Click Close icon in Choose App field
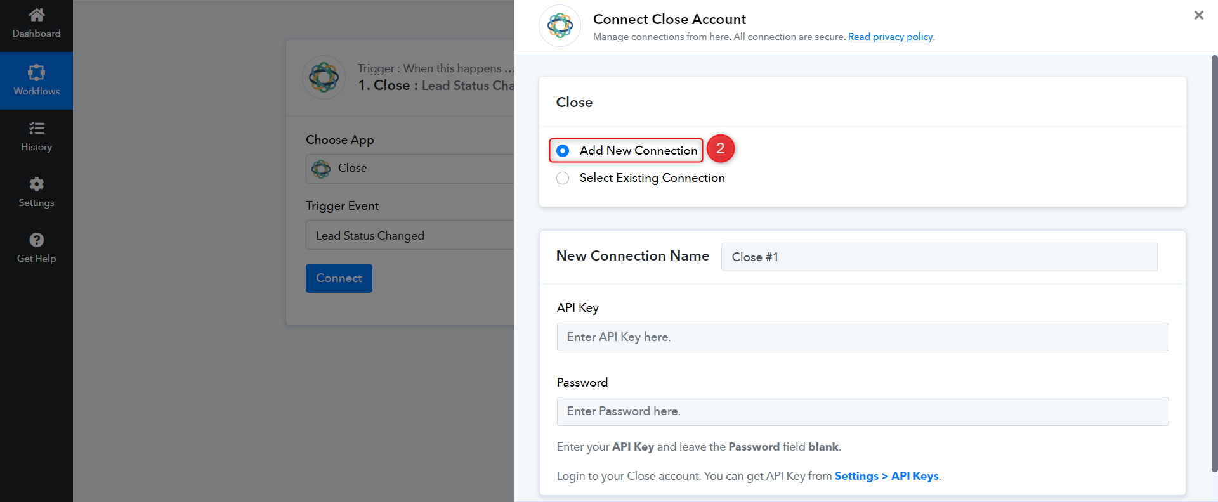 (321, 169)
